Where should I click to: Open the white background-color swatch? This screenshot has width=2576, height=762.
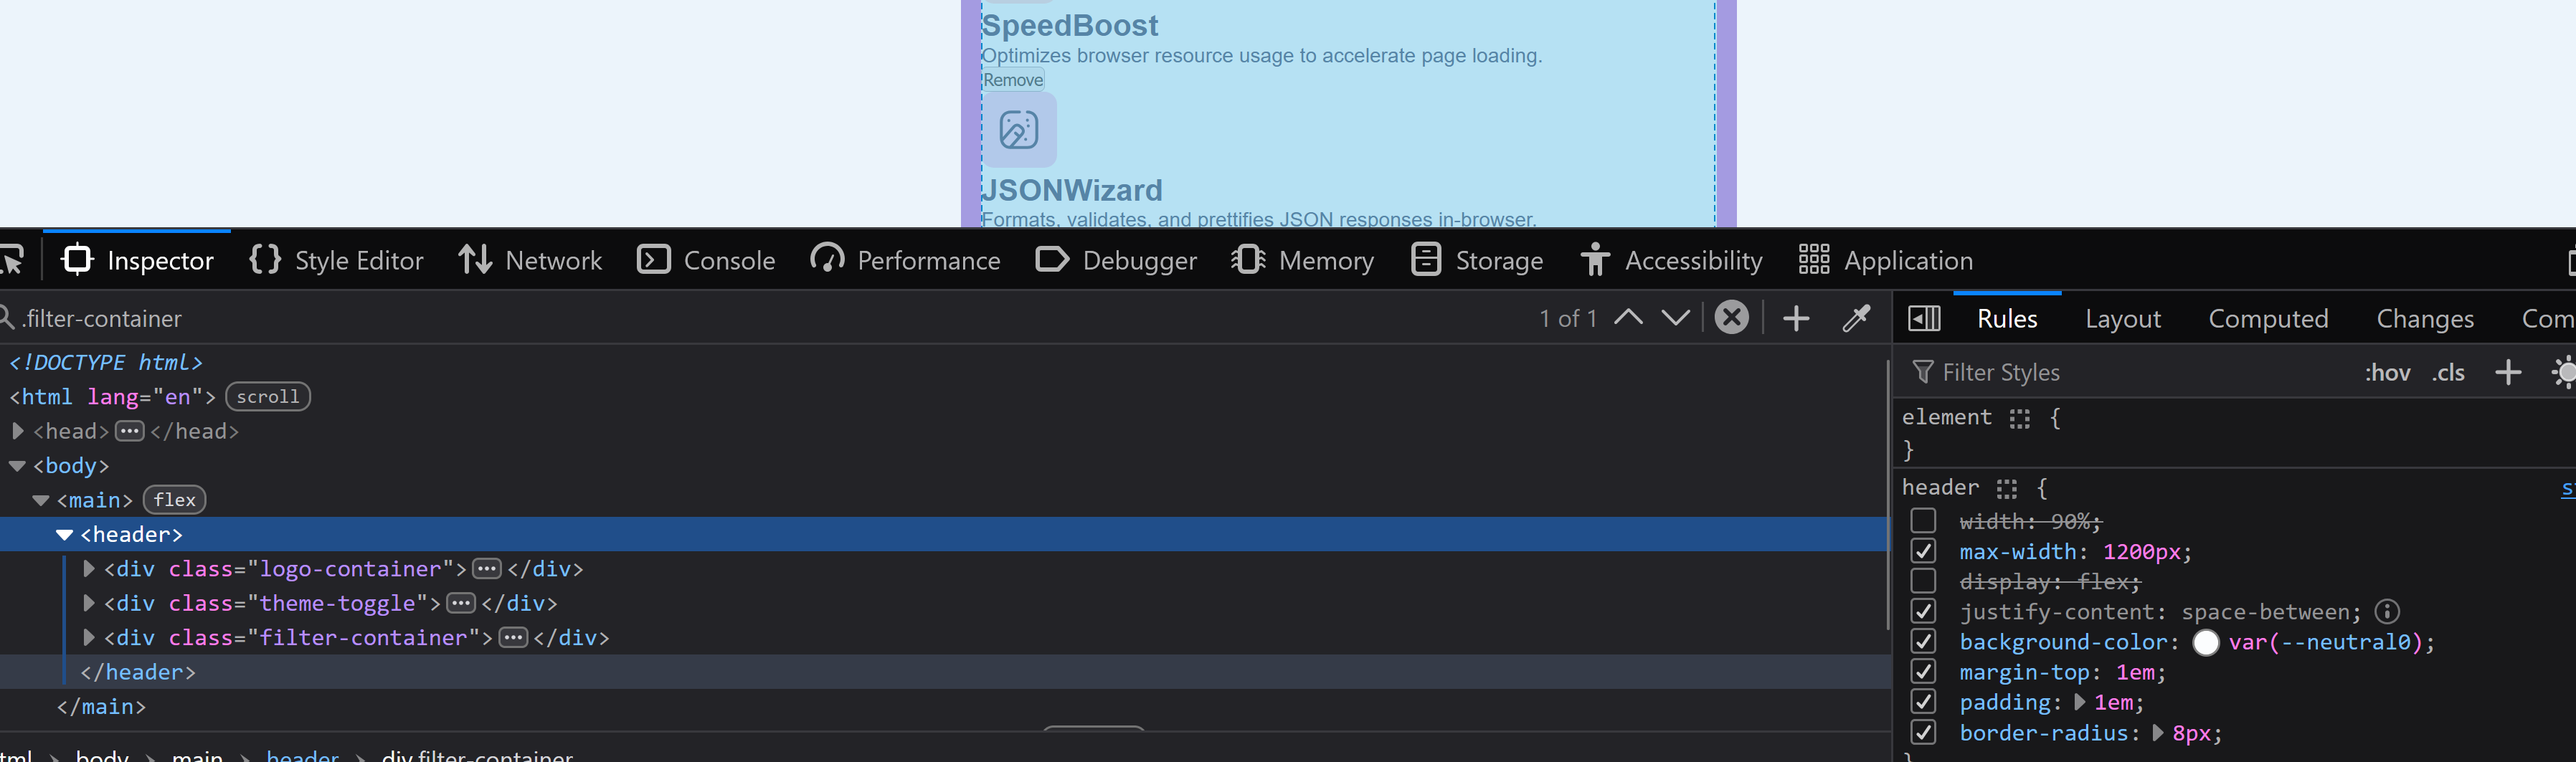pos(2205,642)
